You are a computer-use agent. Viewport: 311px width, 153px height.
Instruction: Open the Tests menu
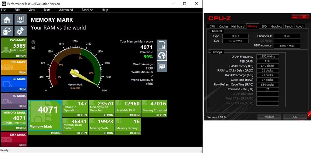coord(47,10)
